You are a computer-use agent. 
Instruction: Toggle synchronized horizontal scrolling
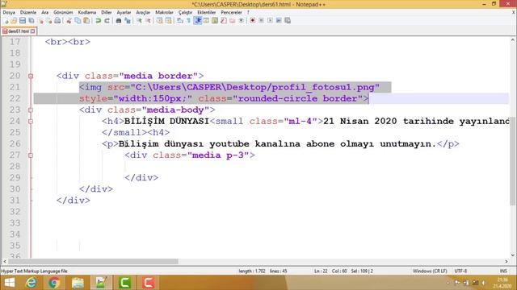pyautogui.click(x=169, y=21)
